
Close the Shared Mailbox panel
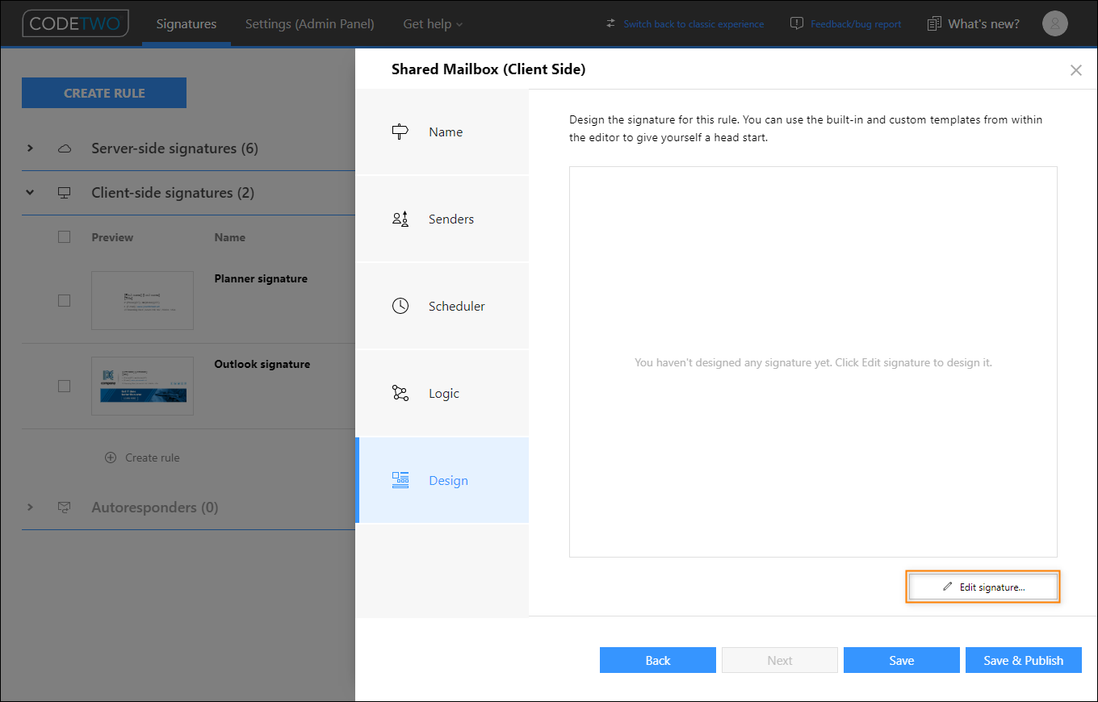point(1075,70)
